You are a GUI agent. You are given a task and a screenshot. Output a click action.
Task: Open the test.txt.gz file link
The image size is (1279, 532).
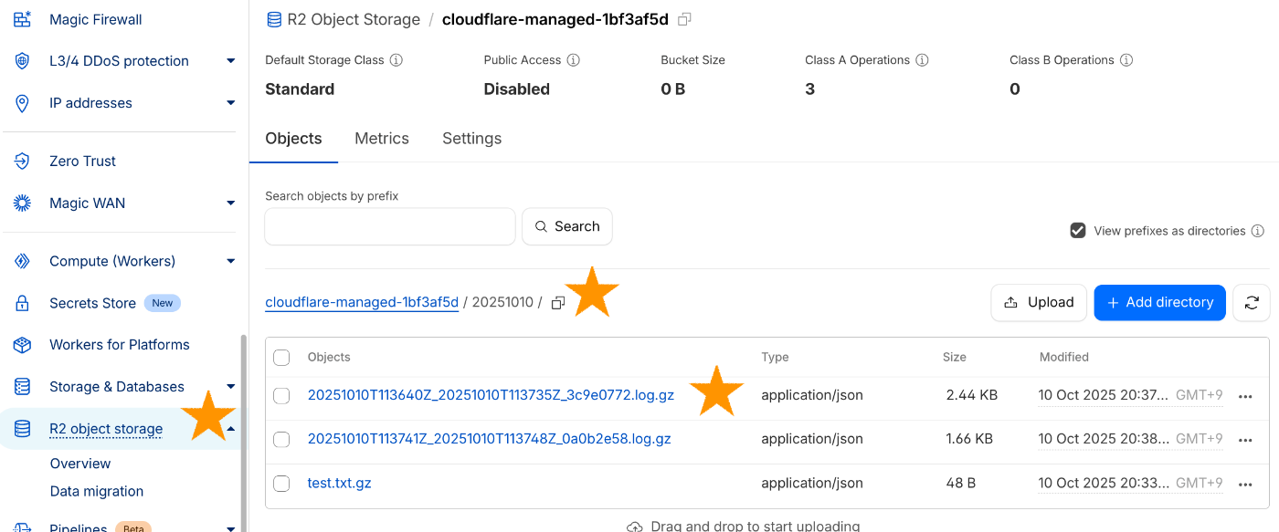tap(340, 484)
